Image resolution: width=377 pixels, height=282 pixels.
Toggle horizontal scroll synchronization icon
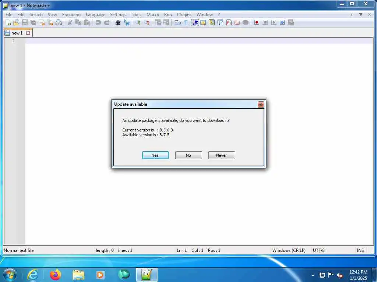pyautogui.click(x=166, y=22)
